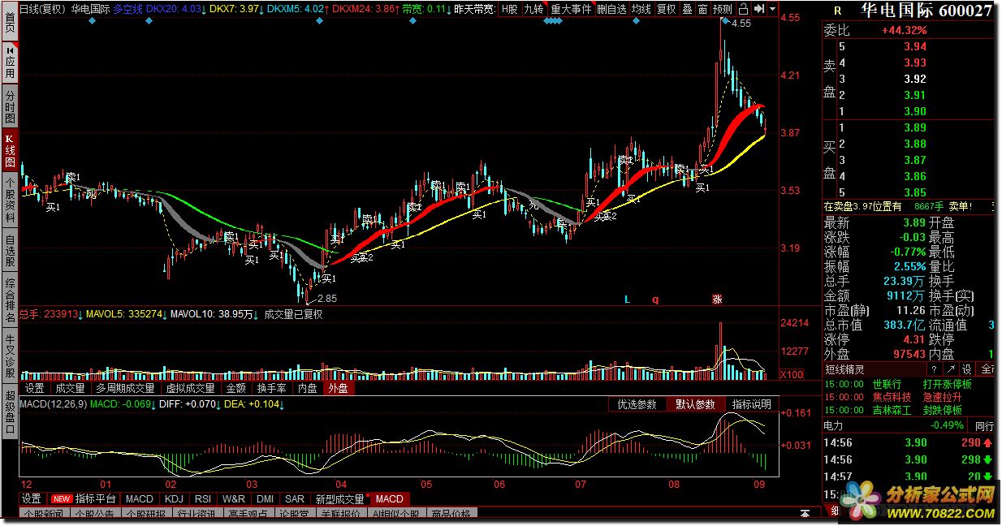Select 成交量 volume tab
Screen dimensions: 1002x526
click(x=69, y=388)
